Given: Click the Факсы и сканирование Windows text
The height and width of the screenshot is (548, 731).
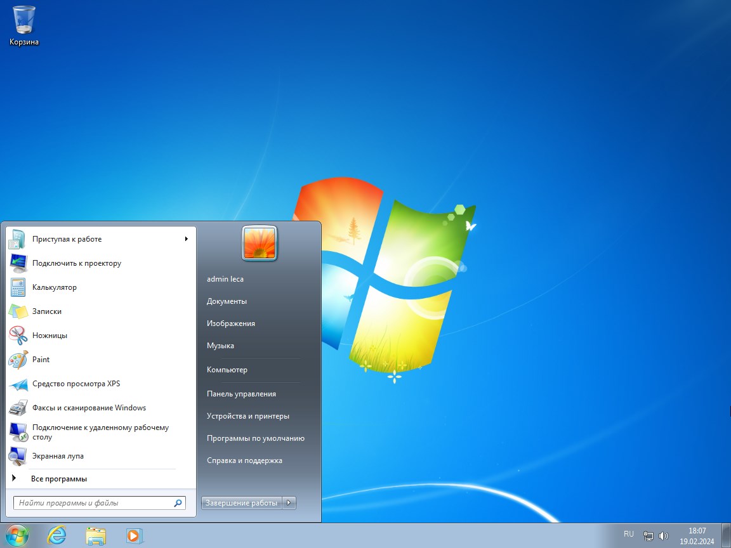Looking at the screenshot, I should [89, 408].
